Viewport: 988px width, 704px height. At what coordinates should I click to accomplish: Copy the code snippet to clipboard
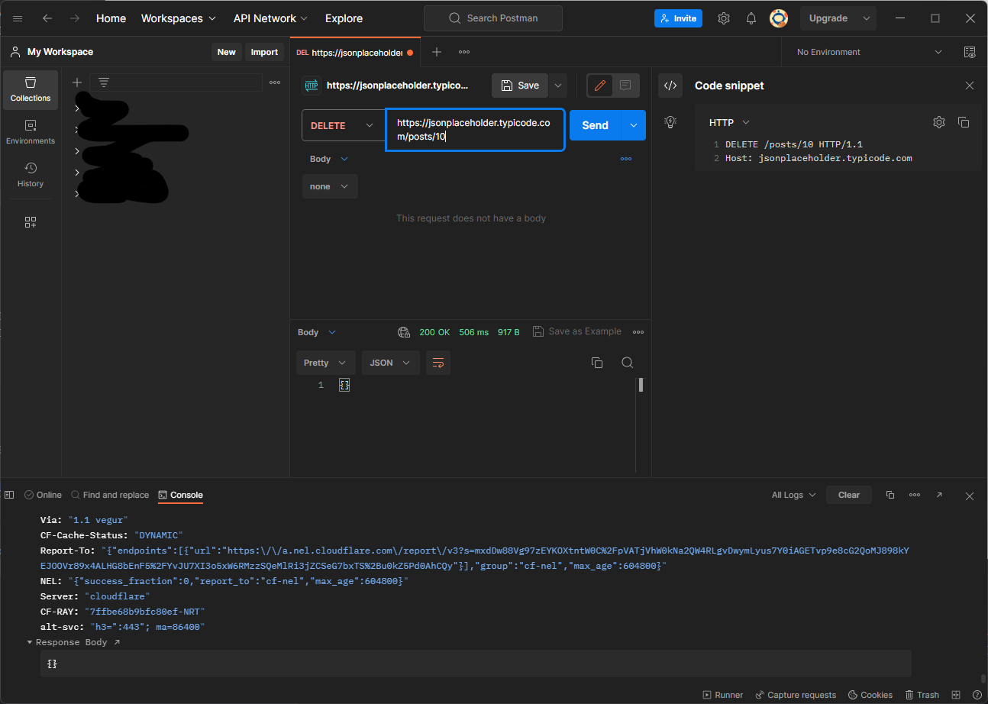point(964,122)
